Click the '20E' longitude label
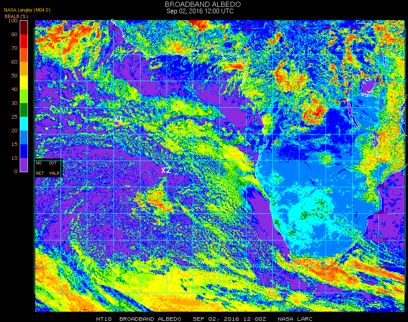This screenshot has width=408, height=322. [x=302, y=28]
